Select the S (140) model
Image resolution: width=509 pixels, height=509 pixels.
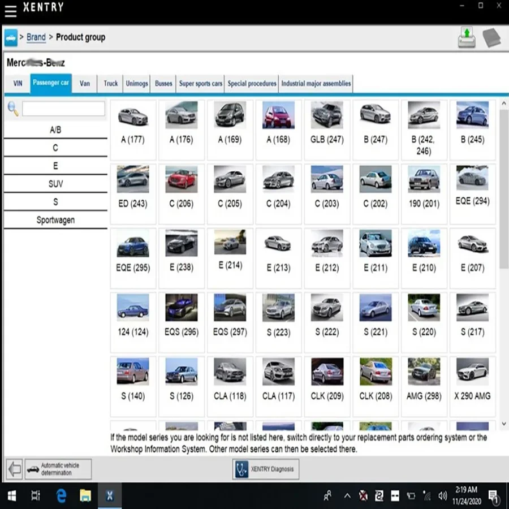pos(133,386)
